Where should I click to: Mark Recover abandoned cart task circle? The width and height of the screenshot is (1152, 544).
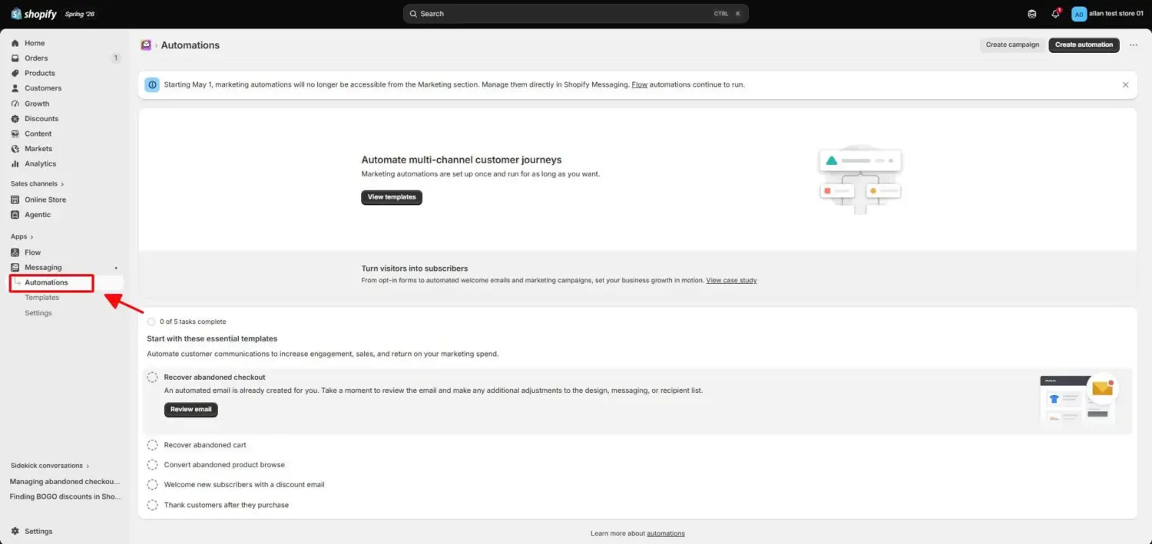(x=152, y=445)
